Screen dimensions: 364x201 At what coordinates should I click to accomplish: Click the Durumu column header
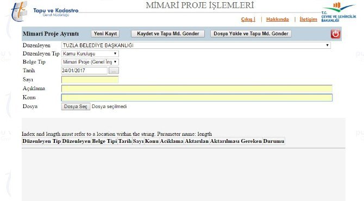pyautogui.click(x=274, y=141)
